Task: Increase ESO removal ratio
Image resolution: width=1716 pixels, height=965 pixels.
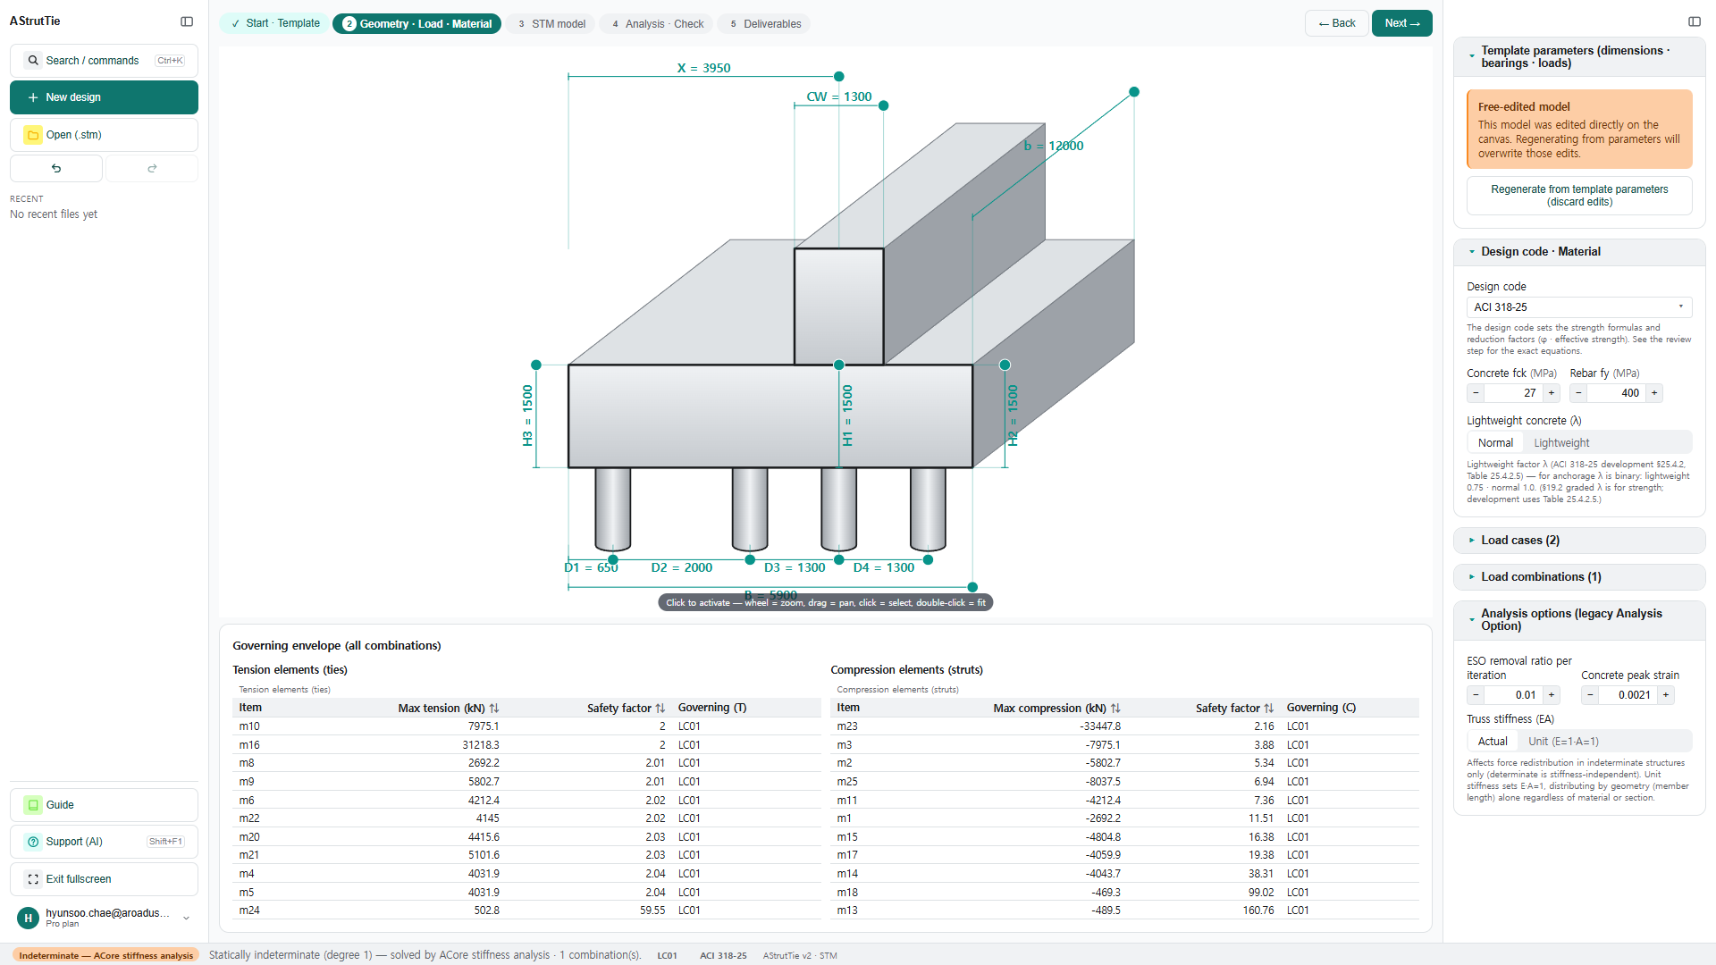Action: tap(1552, 695)
